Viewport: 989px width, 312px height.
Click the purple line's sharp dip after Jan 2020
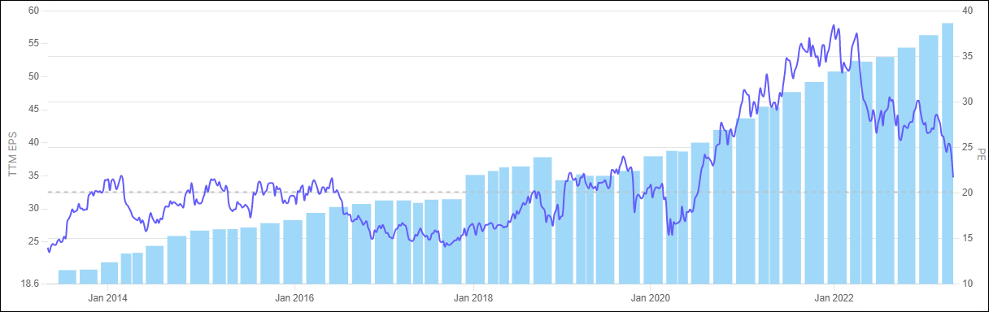[x=669, y=234]
